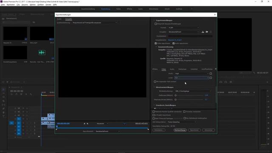This screenshot has width=272, height=153.
Task: Select the Ripple Edit tool
Action: coord(3,97)
